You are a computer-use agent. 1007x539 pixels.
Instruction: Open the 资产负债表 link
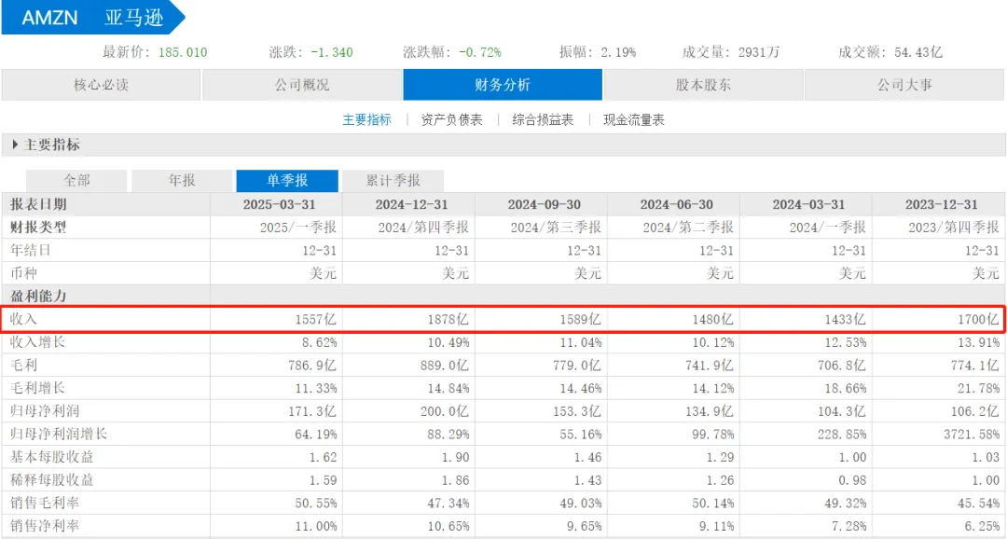pyautogui.click(x=451, y=120)
